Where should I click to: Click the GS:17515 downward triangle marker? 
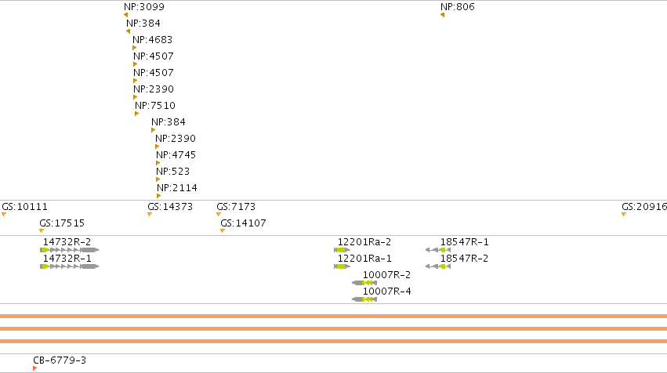point(42,231)
